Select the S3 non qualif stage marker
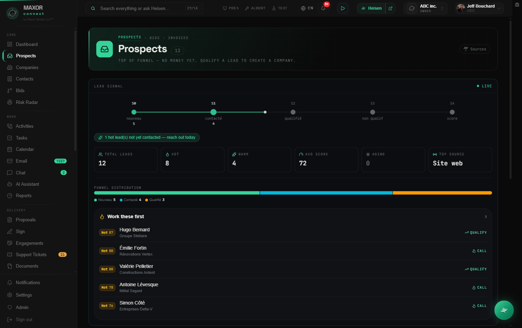The width and height of the screenshot is (522, 328). 373,112
